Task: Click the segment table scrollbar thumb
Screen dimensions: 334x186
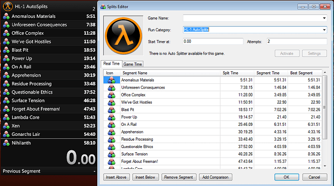Action: (325, 107)
